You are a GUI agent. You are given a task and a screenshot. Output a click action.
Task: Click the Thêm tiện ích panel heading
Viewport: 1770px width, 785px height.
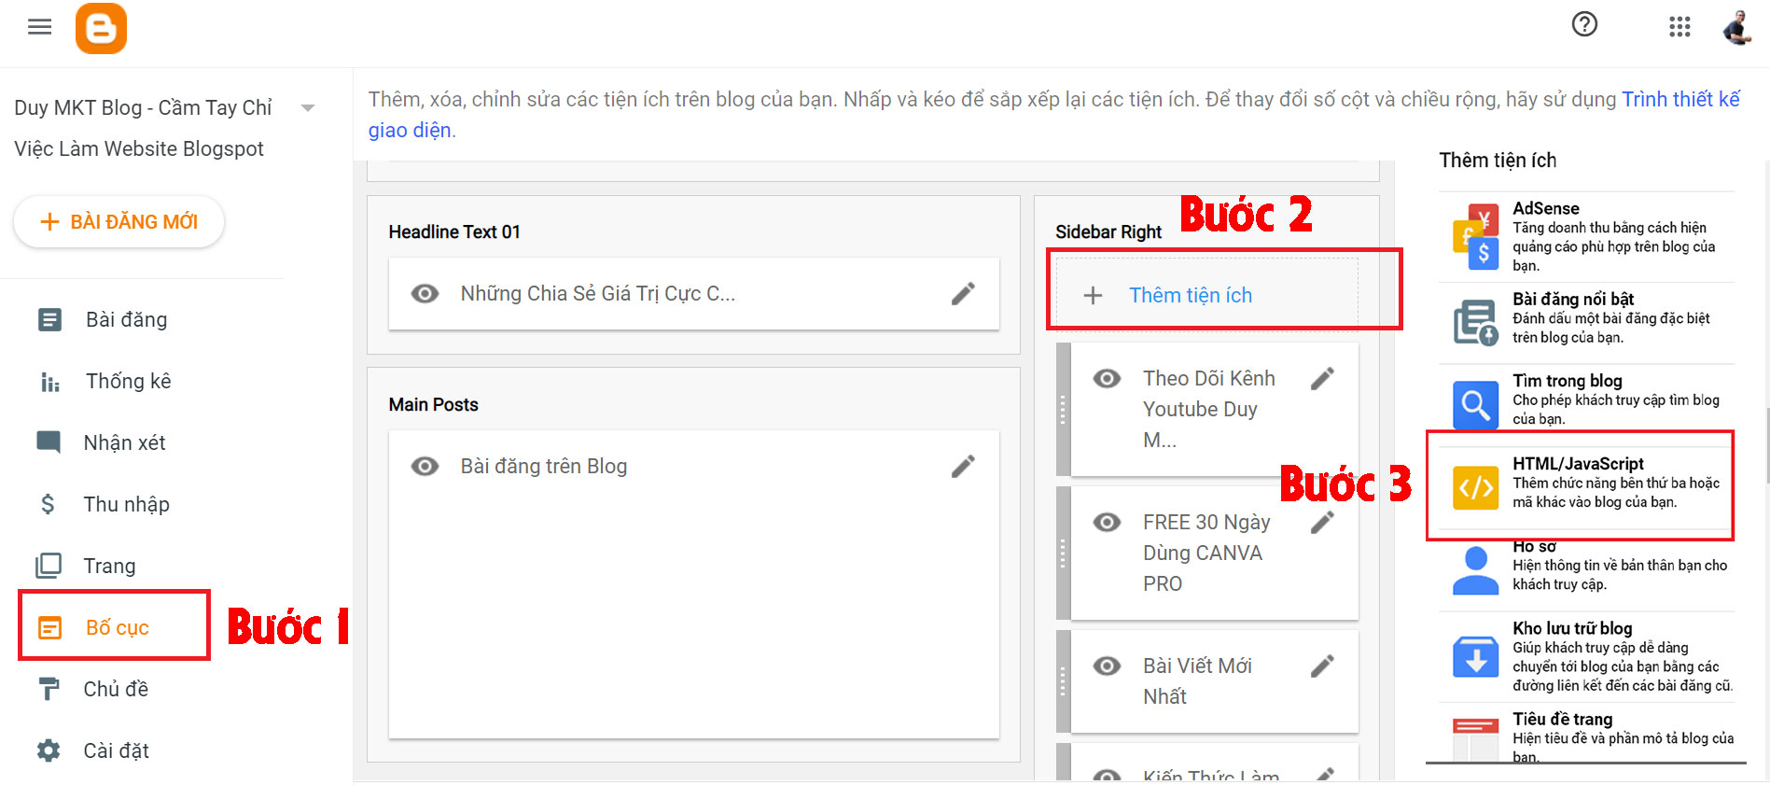click(x=1498, y=161)
